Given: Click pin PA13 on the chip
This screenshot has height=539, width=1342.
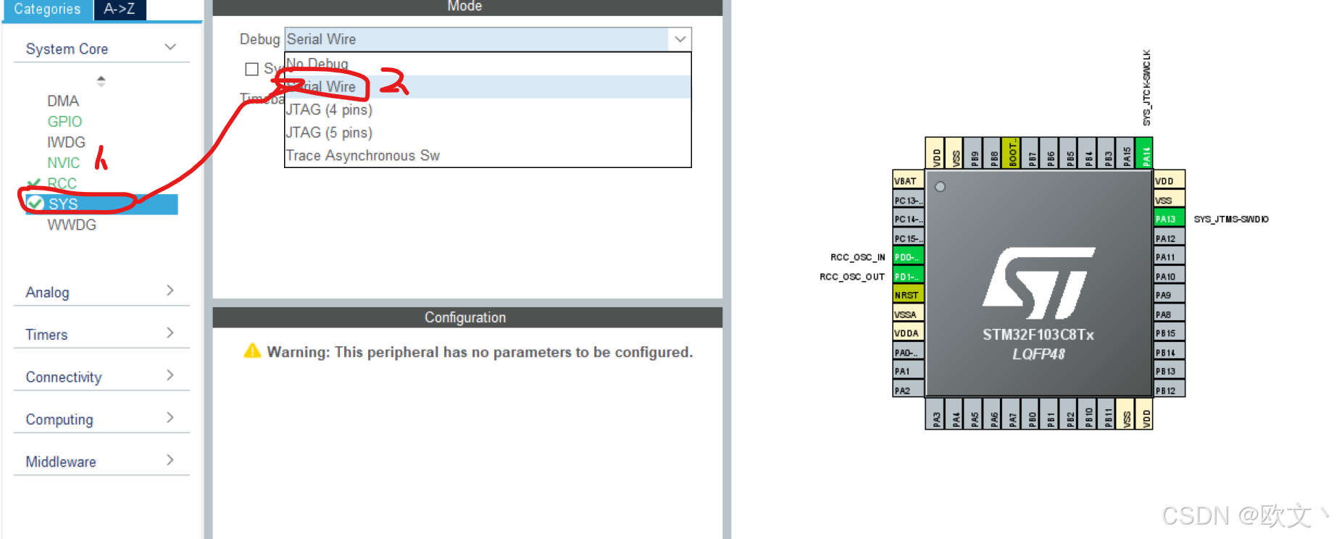Looking at the screenshot, I should pos(1169,219).
